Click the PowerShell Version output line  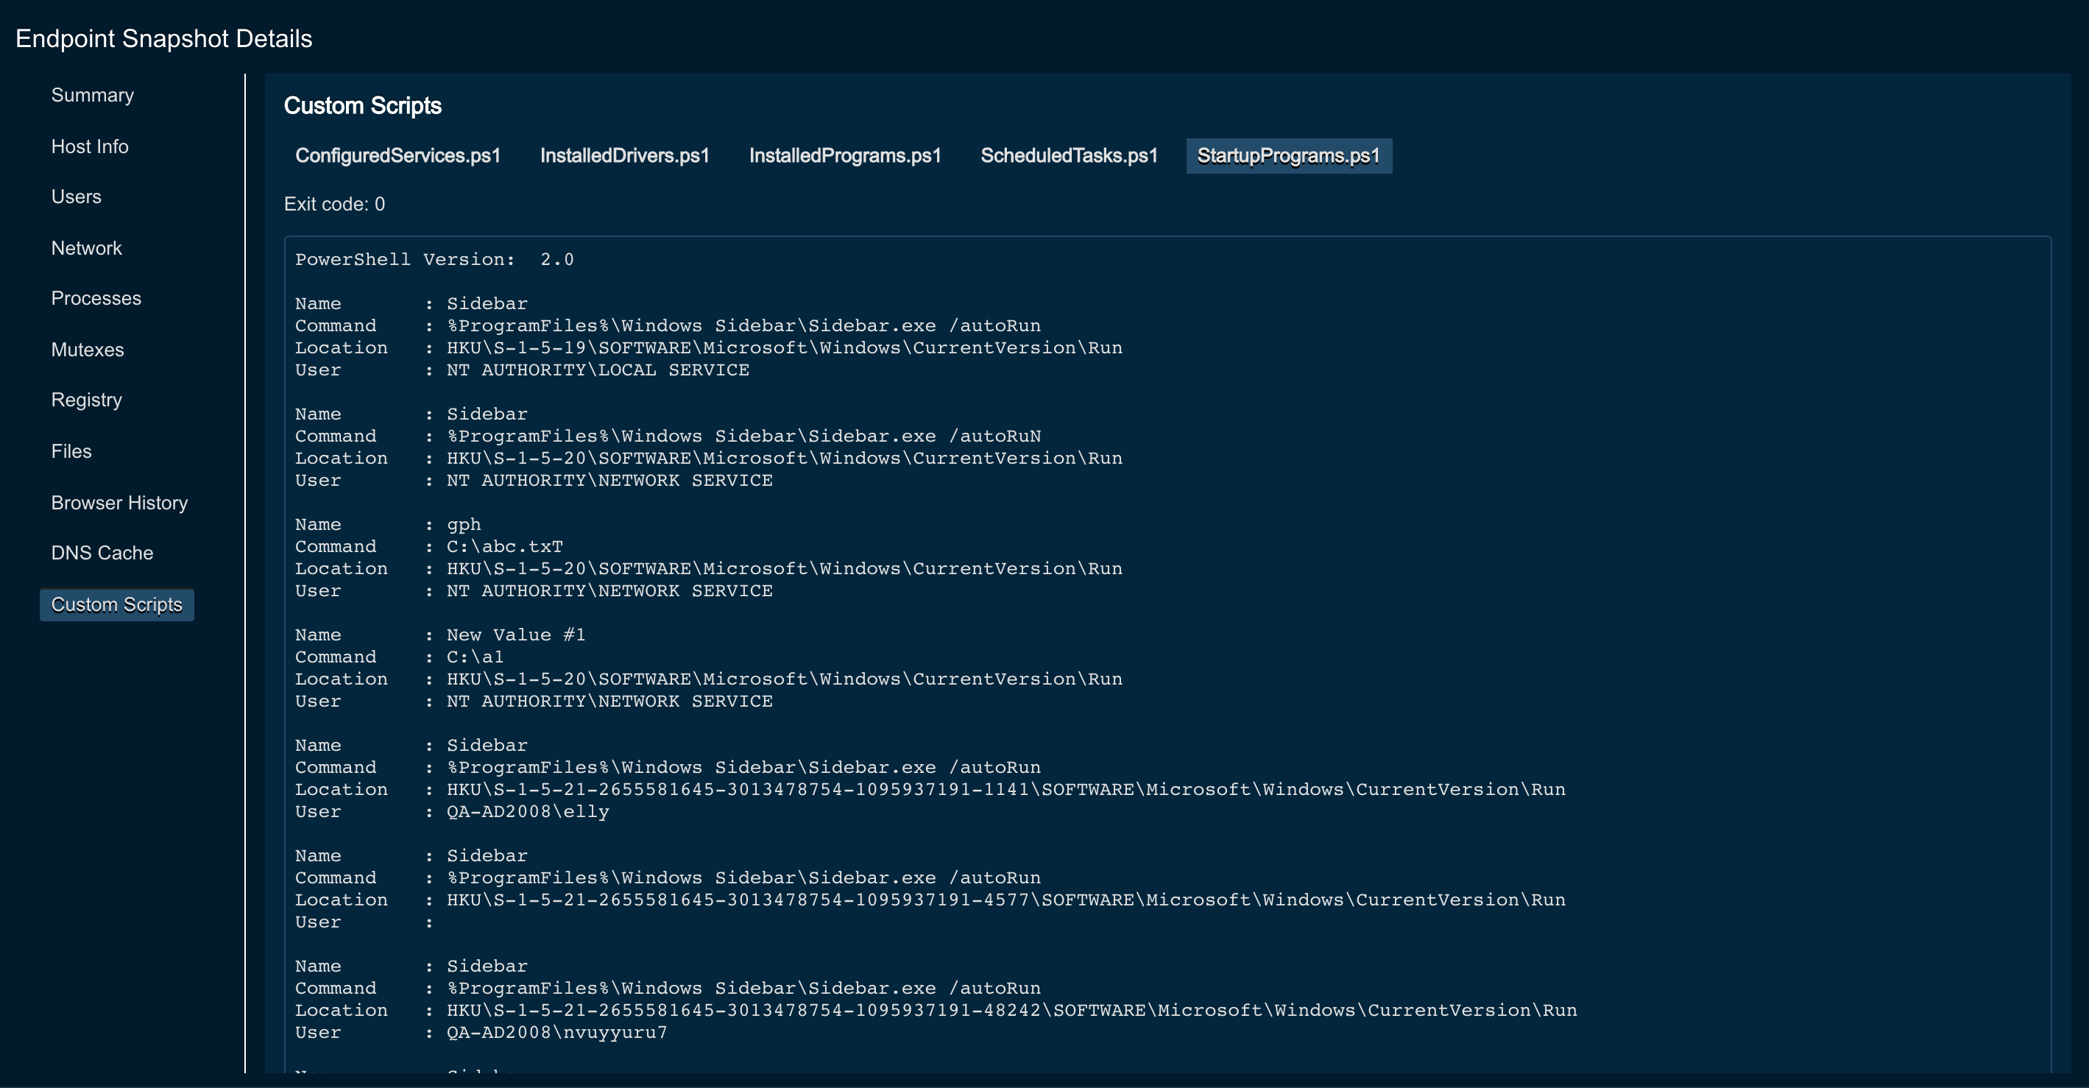434,259
